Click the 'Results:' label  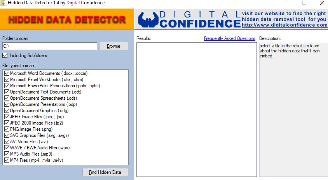click(x=144, y=38)
